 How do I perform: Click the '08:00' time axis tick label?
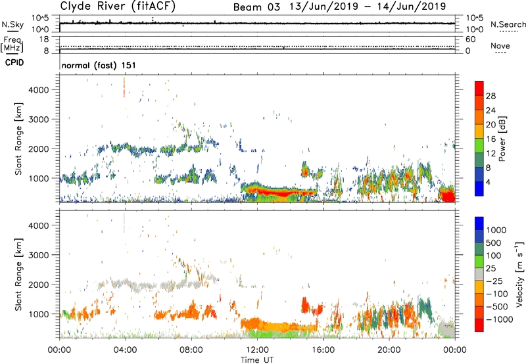[x=191, y=350]
